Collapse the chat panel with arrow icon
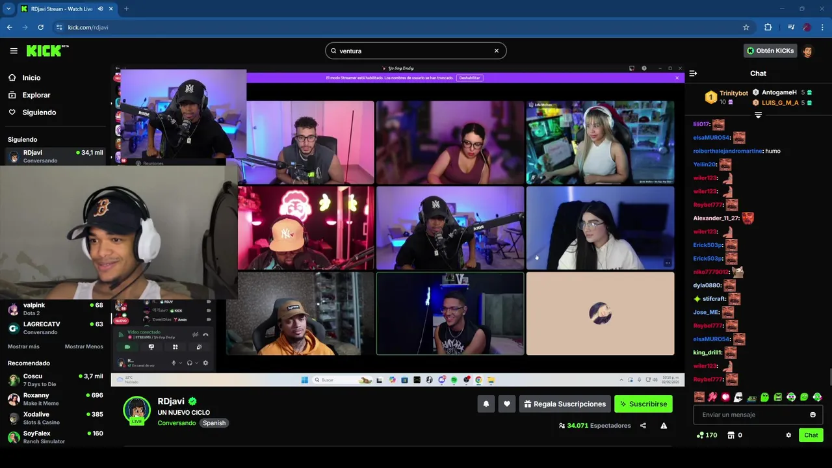 [693, 73]
